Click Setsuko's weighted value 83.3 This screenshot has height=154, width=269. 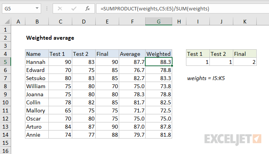coord(159,78)
